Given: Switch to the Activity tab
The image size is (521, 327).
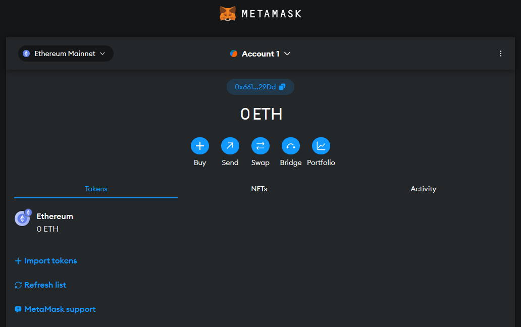Looking at the screenshot, I should [x=423, y=189].
